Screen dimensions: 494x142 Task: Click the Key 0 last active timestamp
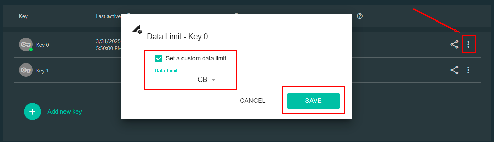pos(108,45)
